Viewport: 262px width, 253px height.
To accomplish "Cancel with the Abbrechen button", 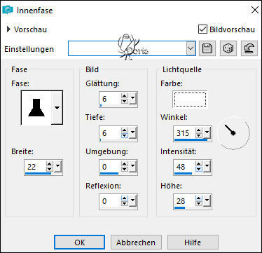I will tap(136, 242).
